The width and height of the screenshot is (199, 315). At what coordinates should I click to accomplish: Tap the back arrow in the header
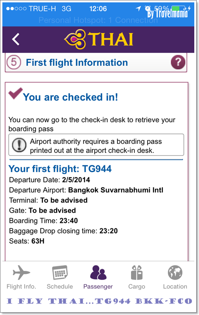coord(16,39)
